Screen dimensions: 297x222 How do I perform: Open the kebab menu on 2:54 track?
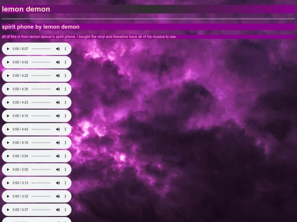coord(65,156)
